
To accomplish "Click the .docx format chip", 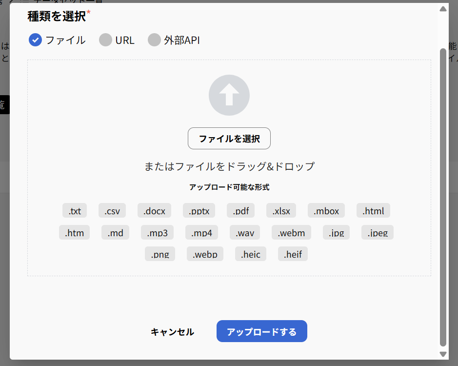I will coord(154,210).
